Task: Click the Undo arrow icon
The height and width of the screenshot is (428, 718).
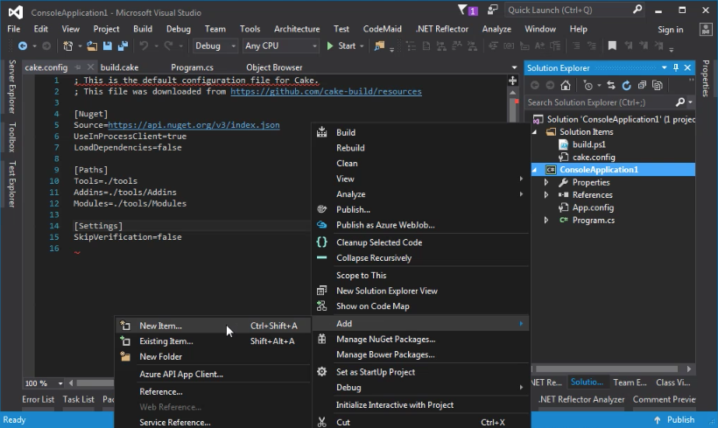Action: click(144, 46)
